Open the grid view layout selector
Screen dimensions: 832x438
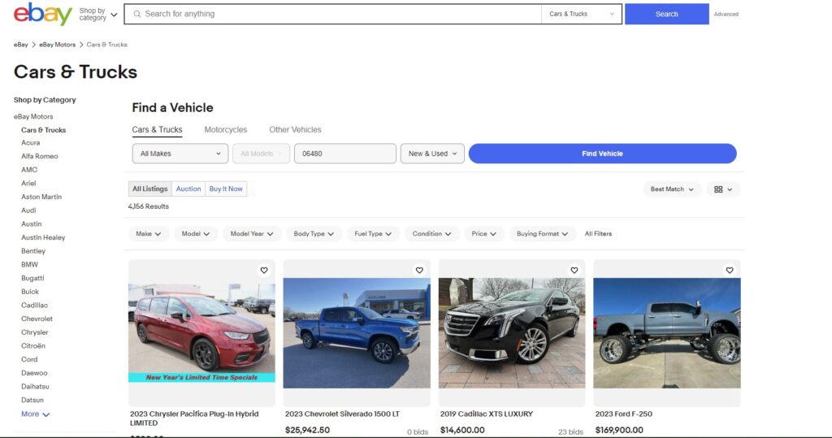point(723,189)
